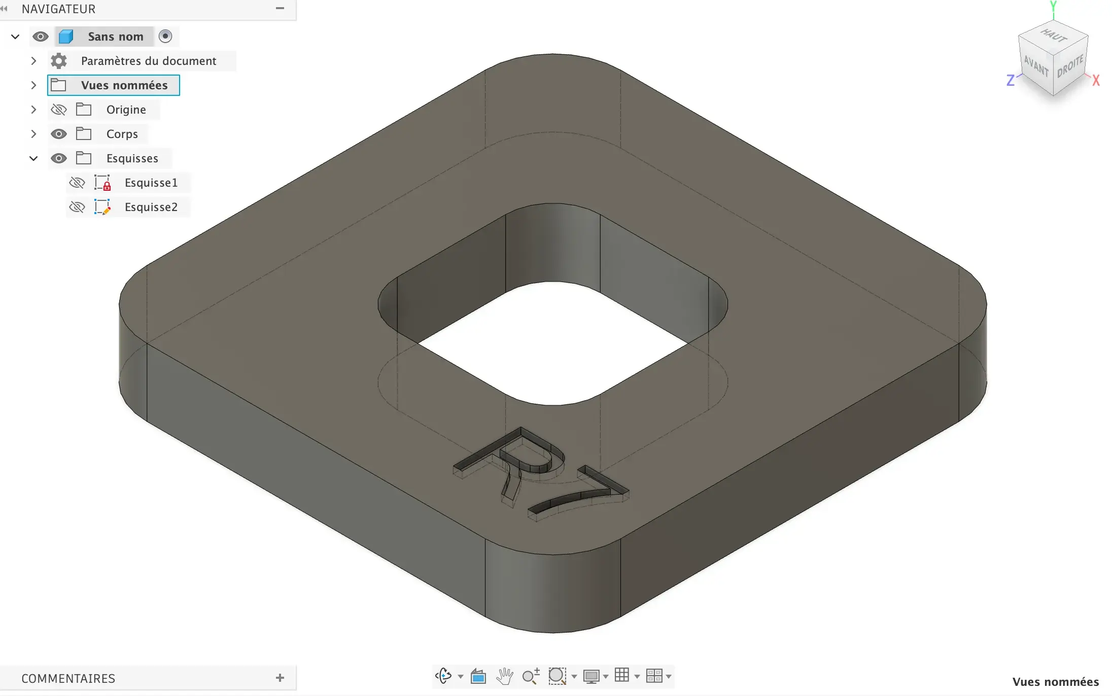1112x696 pixels.
Task: Expand Paramètres du document
Action: (x=33, y=61)
